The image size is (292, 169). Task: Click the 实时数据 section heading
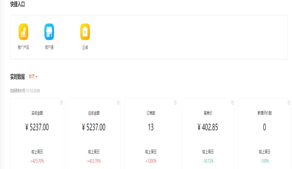click(17, 77)
